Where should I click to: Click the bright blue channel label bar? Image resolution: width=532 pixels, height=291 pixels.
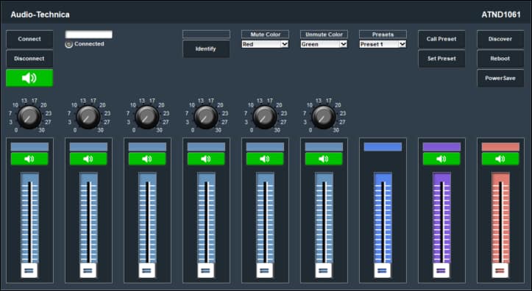coord(383,147)
